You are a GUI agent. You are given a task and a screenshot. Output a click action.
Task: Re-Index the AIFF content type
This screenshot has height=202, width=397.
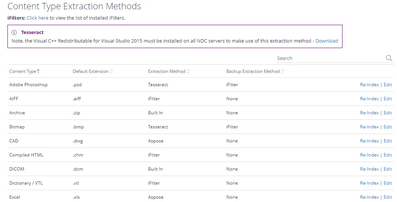coord(370,99)
